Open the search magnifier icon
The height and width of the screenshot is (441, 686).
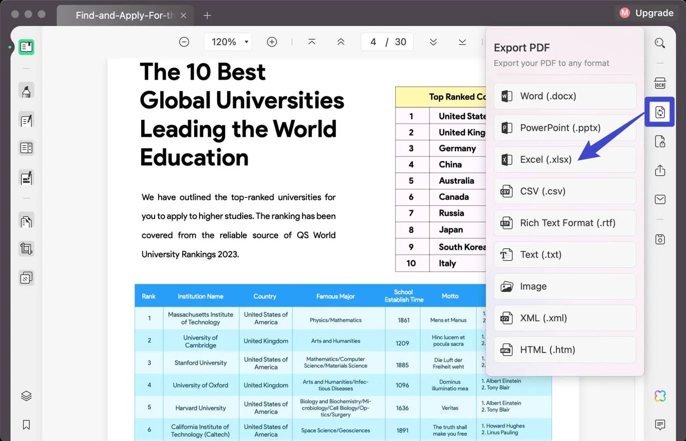coord(660,43)
